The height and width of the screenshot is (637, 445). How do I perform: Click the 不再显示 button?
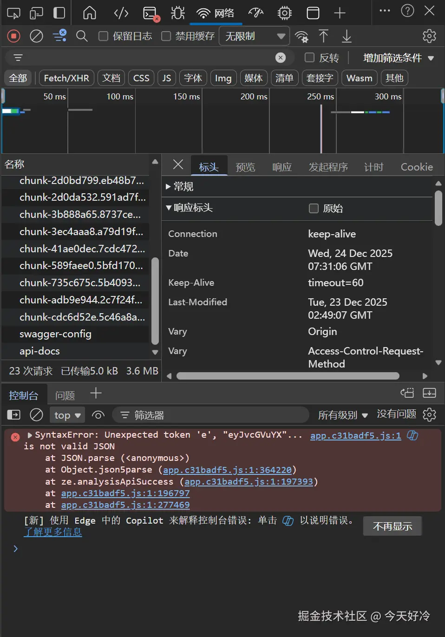393,526
